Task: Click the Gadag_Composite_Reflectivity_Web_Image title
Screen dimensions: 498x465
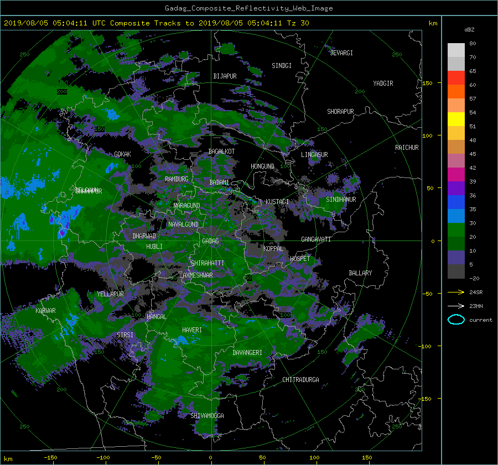Action: pos(248,8)
